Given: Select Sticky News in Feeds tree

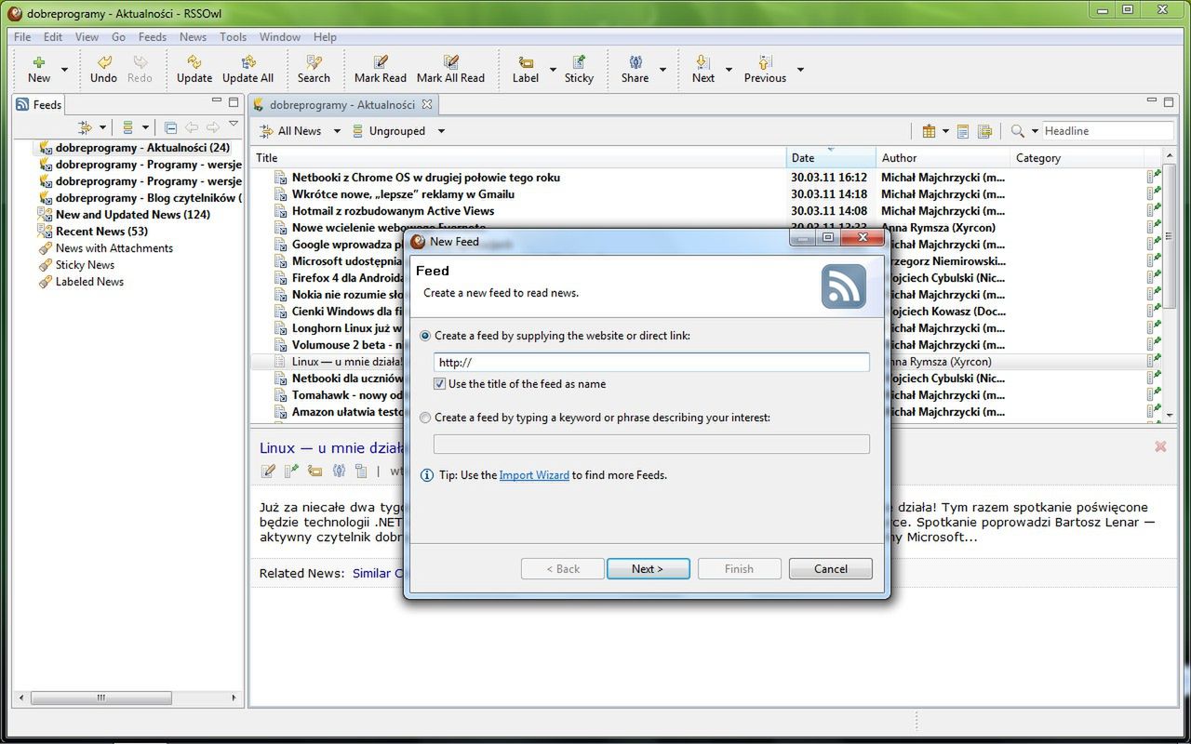Looking at the screenshot, I should 85,265.
